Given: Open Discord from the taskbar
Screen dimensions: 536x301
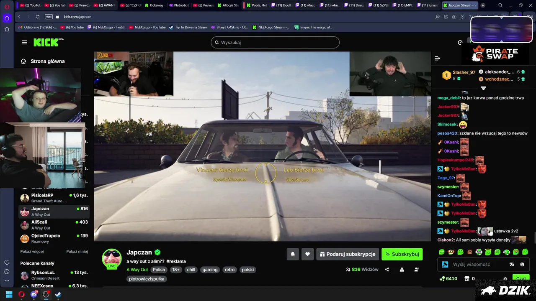Looking at the screenshot, I should 34,294.
